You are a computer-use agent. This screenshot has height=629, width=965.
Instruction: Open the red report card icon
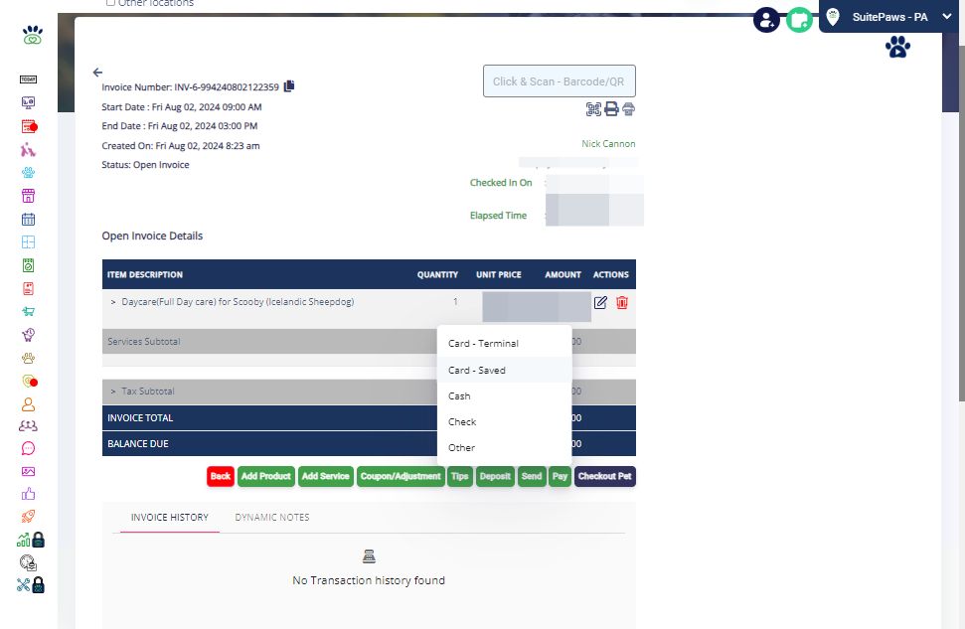point(28,288)
